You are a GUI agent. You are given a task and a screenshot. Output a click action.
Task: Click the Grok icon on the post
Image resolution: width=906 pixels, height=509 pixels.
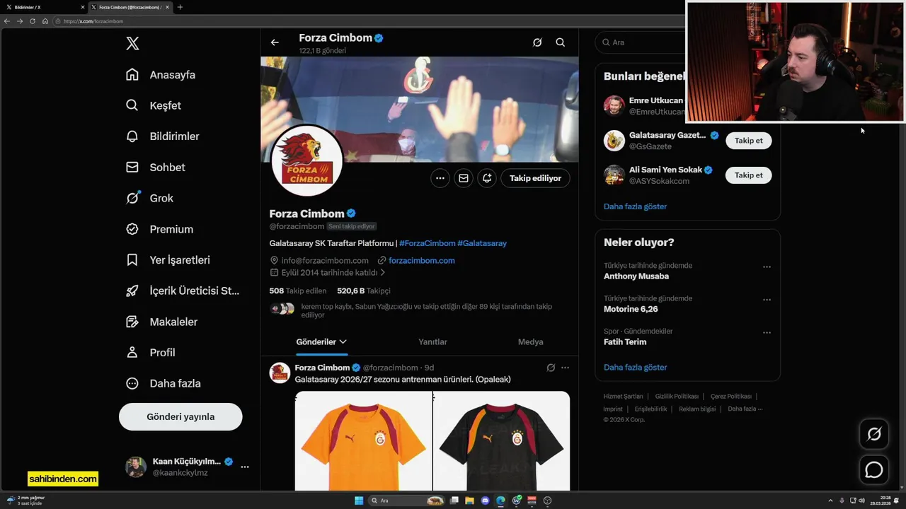pyautogui.click(x=551, y=368)
